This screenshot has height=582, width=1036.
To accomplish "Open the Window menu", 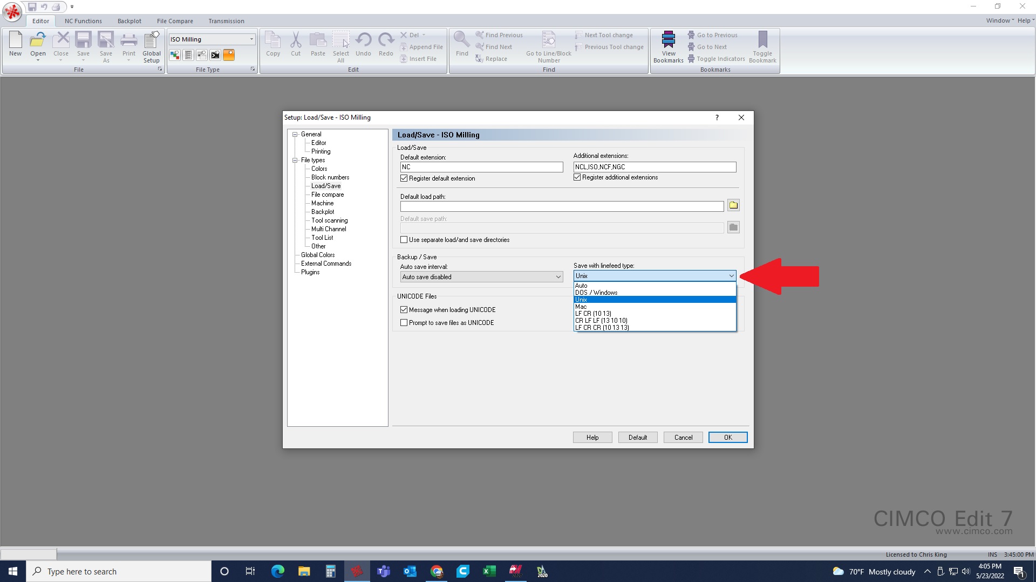I will click(999, 20).
